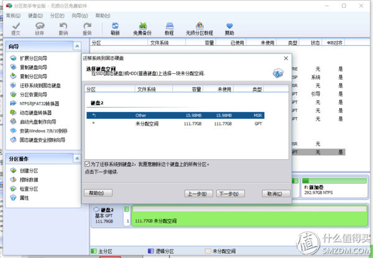
Task: Click the dialog 容量 column header
Action: (x=188, y=90)
